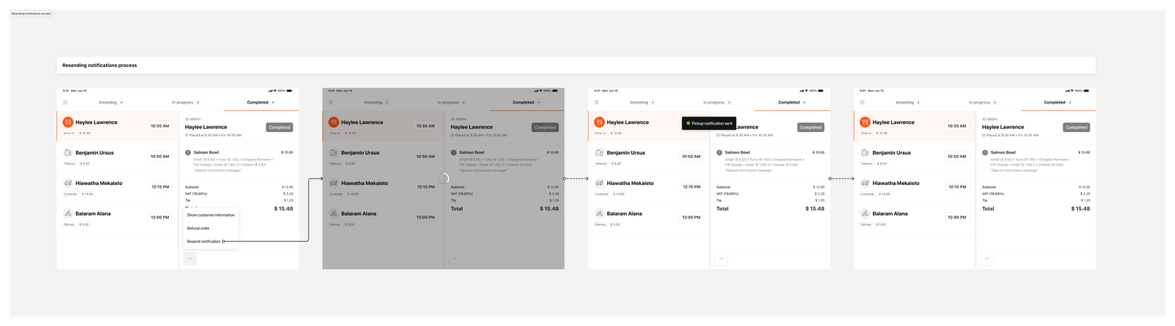This screenshot has width=1175, height=326.
Task: Switch to In progress tab on final screen
Action: 983,103
